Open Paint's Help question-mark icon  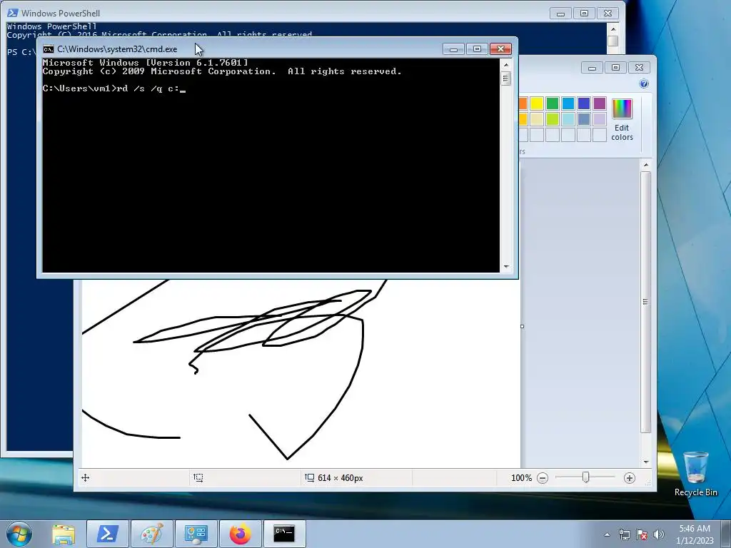(644, 84)
